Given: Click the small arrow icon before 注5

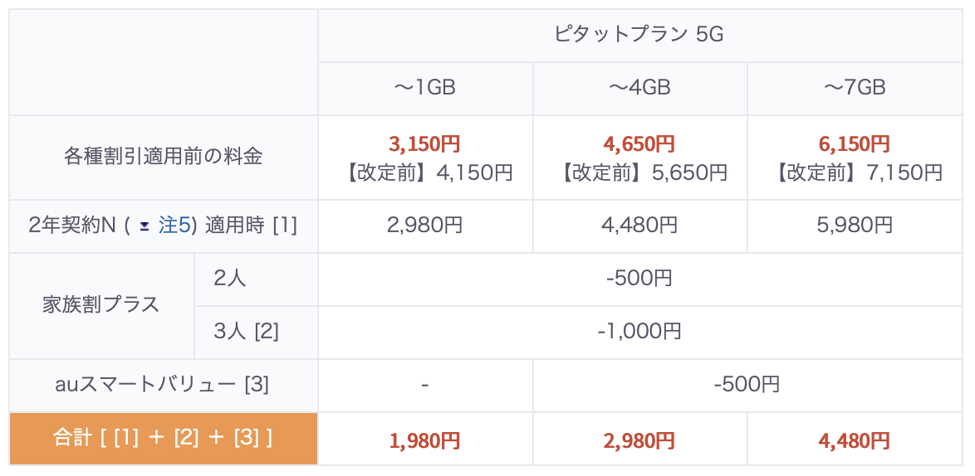Looking at the screenshot, I should click(x=145, y=226).
